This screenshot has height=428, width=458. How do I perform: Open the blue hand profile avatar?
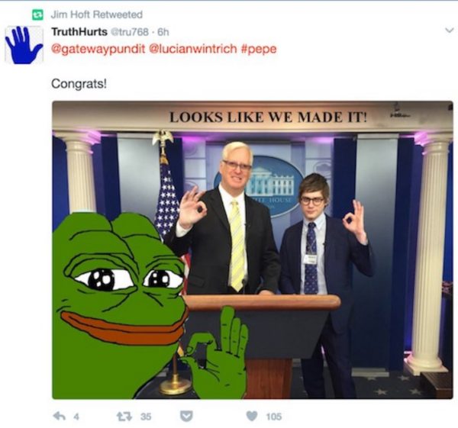pos(24,45)
